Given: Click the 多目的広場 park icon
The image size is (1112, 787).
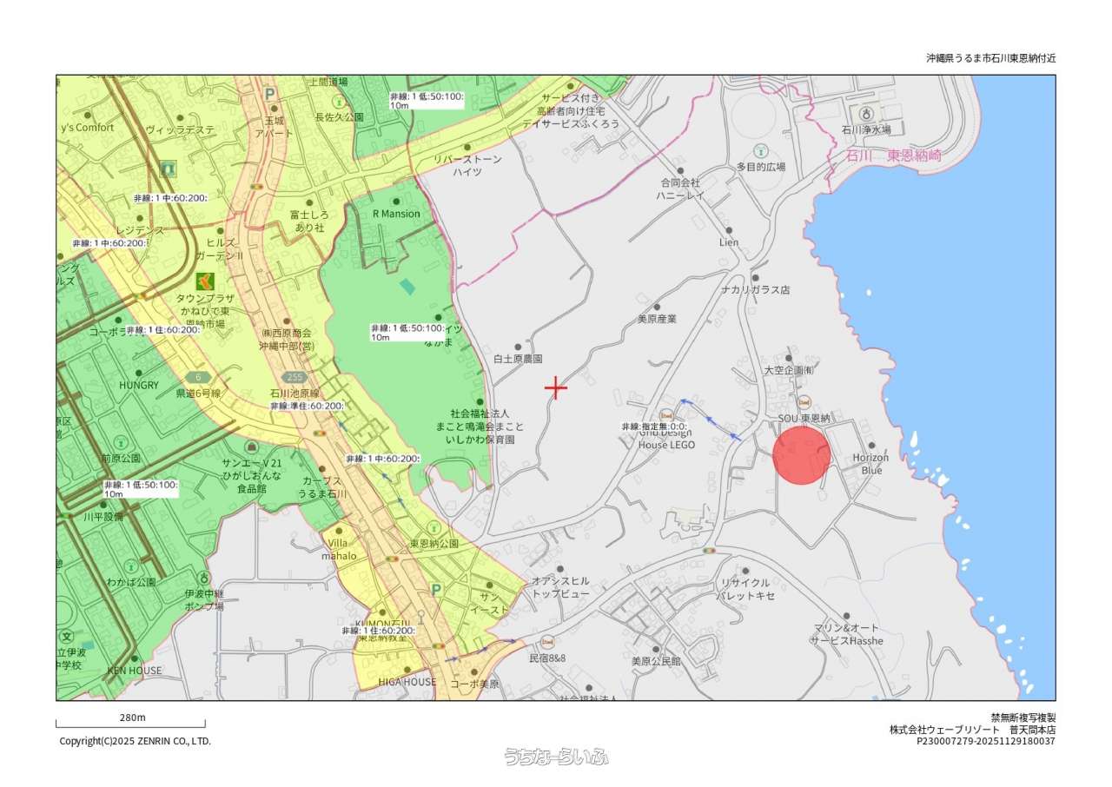Looking at the screenshot, I should [761, 150].
